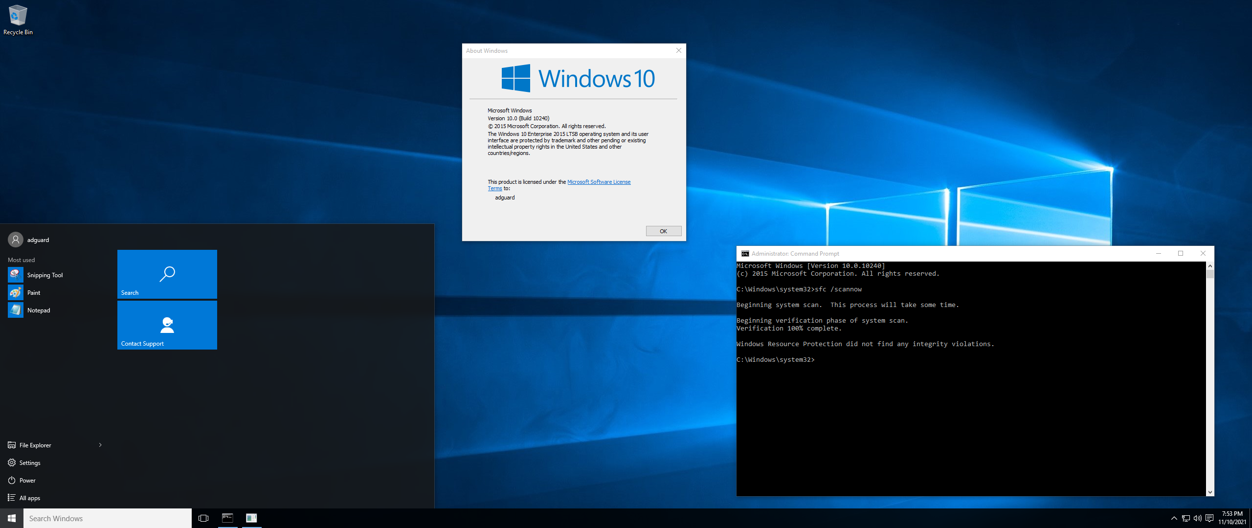Close the About Windows dialog

[x=679, y=50]
